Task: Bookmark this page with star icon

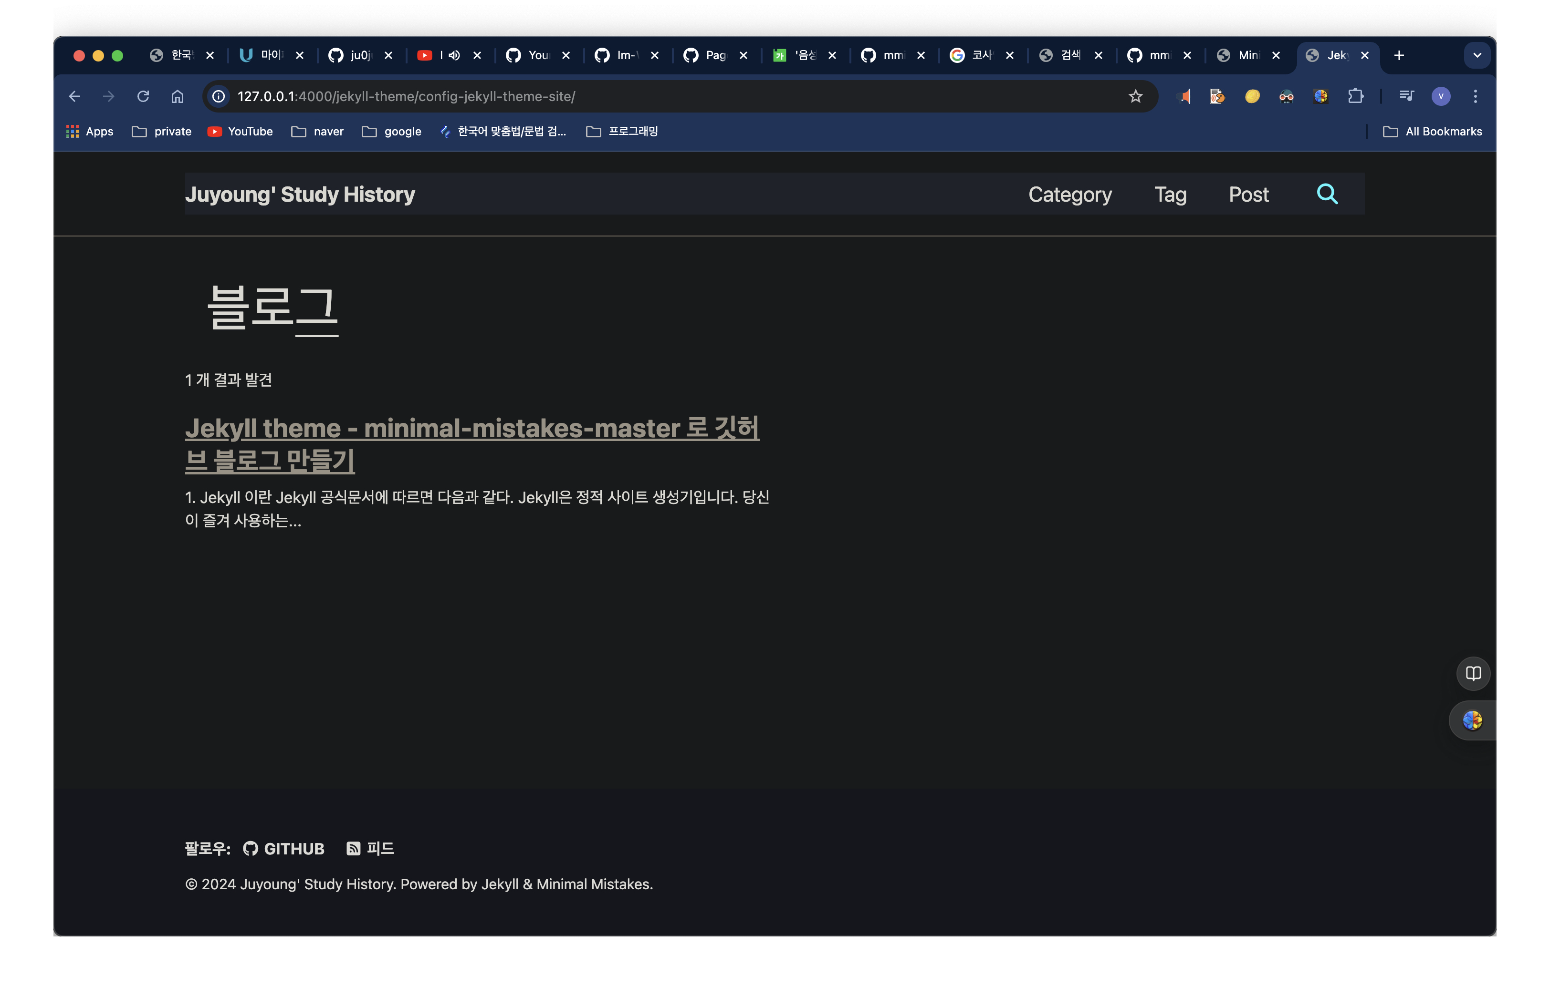Action: coord(1135,96)
